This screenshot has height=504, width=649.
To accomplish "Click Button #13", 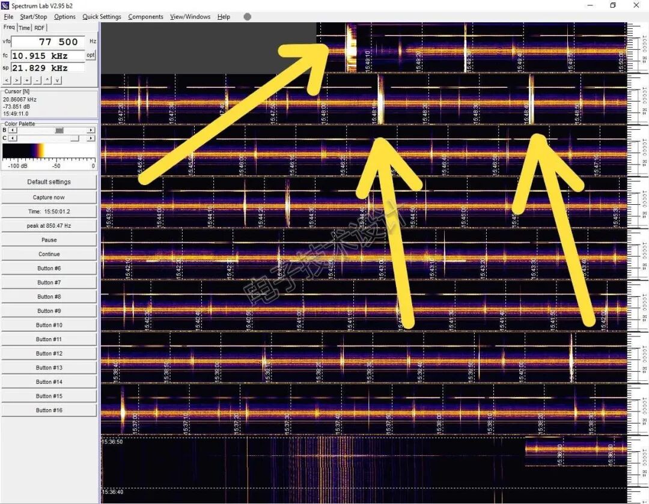I will click(x=49, y=368).
